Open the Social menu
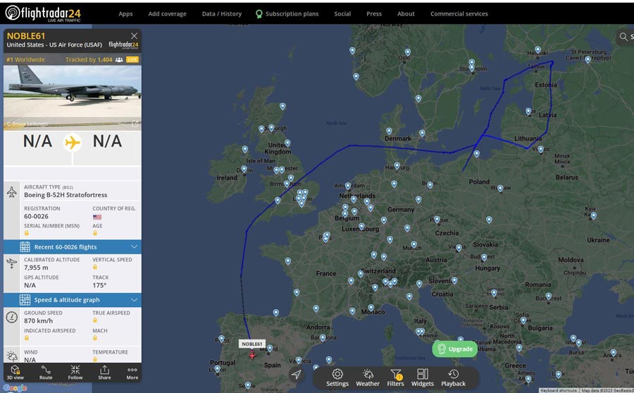The height and width of the screenshot is (393, 634). coord(342,14)
